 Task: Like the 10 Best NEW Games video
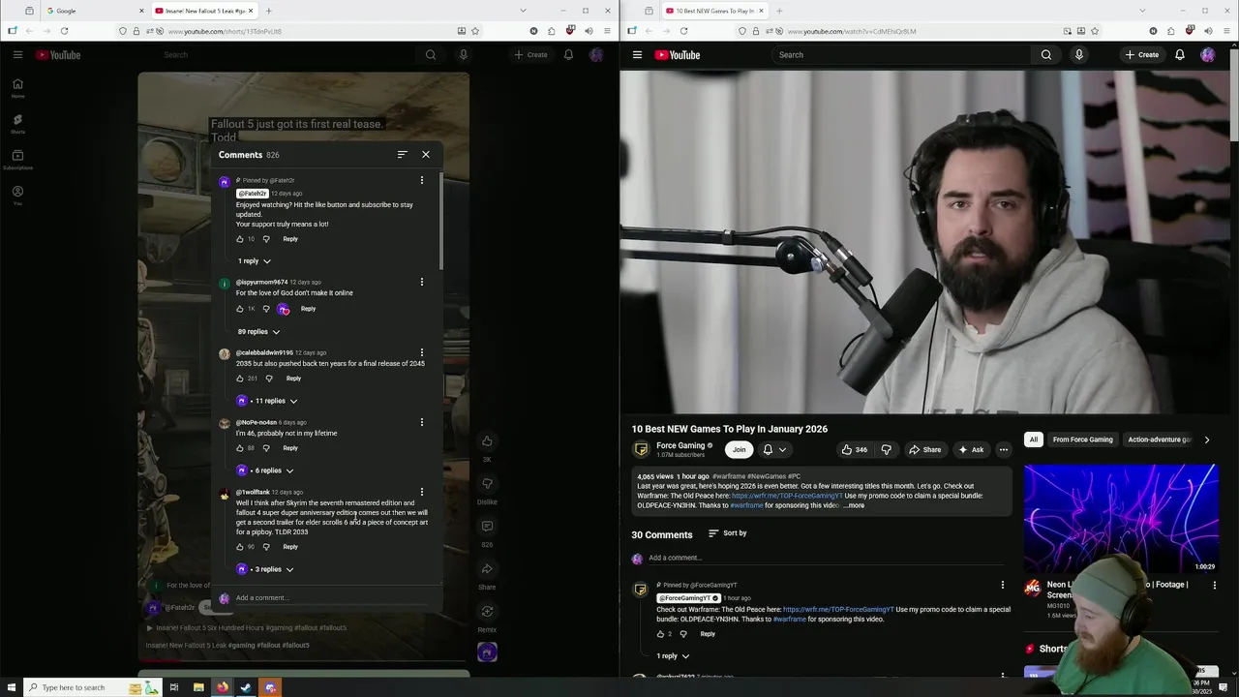tap(855, 449)
